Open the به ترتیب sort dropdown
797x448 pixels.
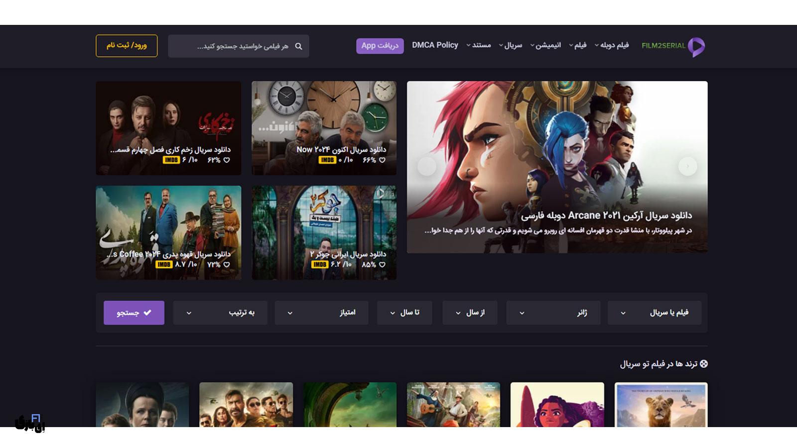point(220,313)
